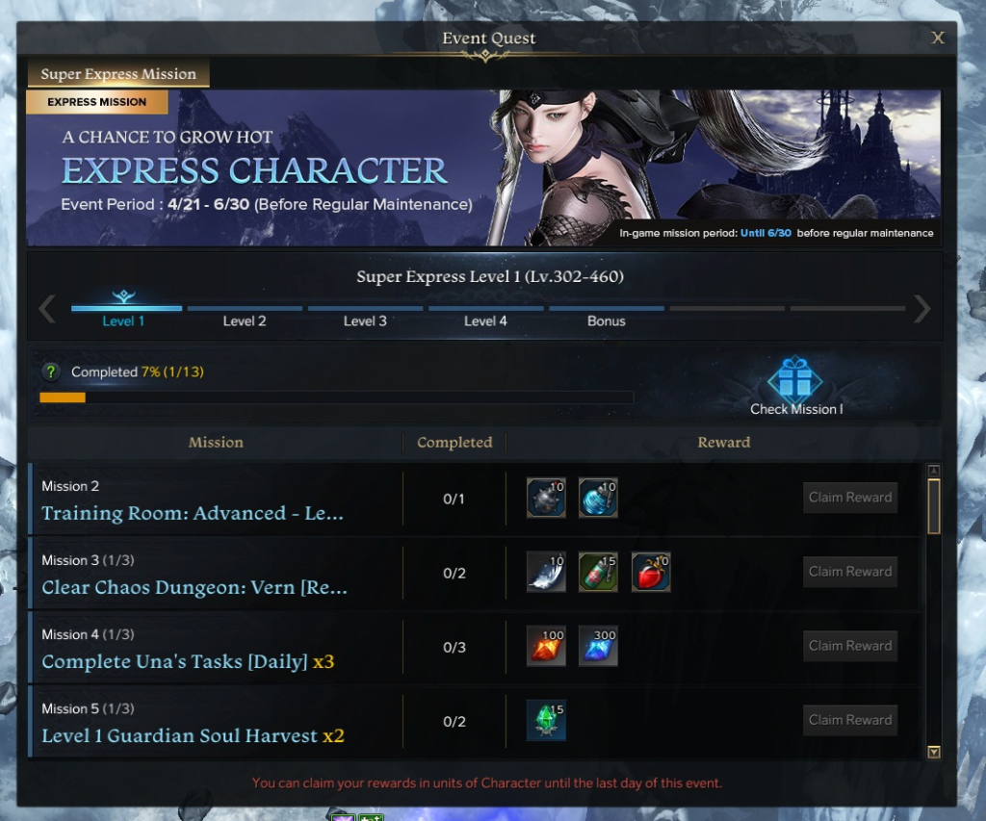
Task: Click the red pouch reward in Mission 3
Action: coord(651,572)
